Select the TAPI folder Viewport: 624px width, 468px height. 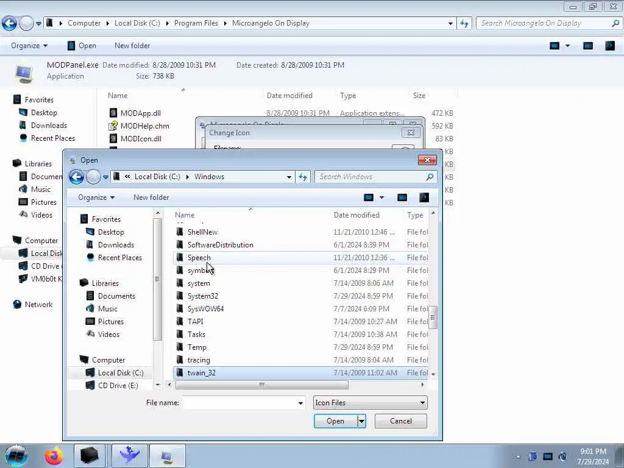tap(195, 322)
